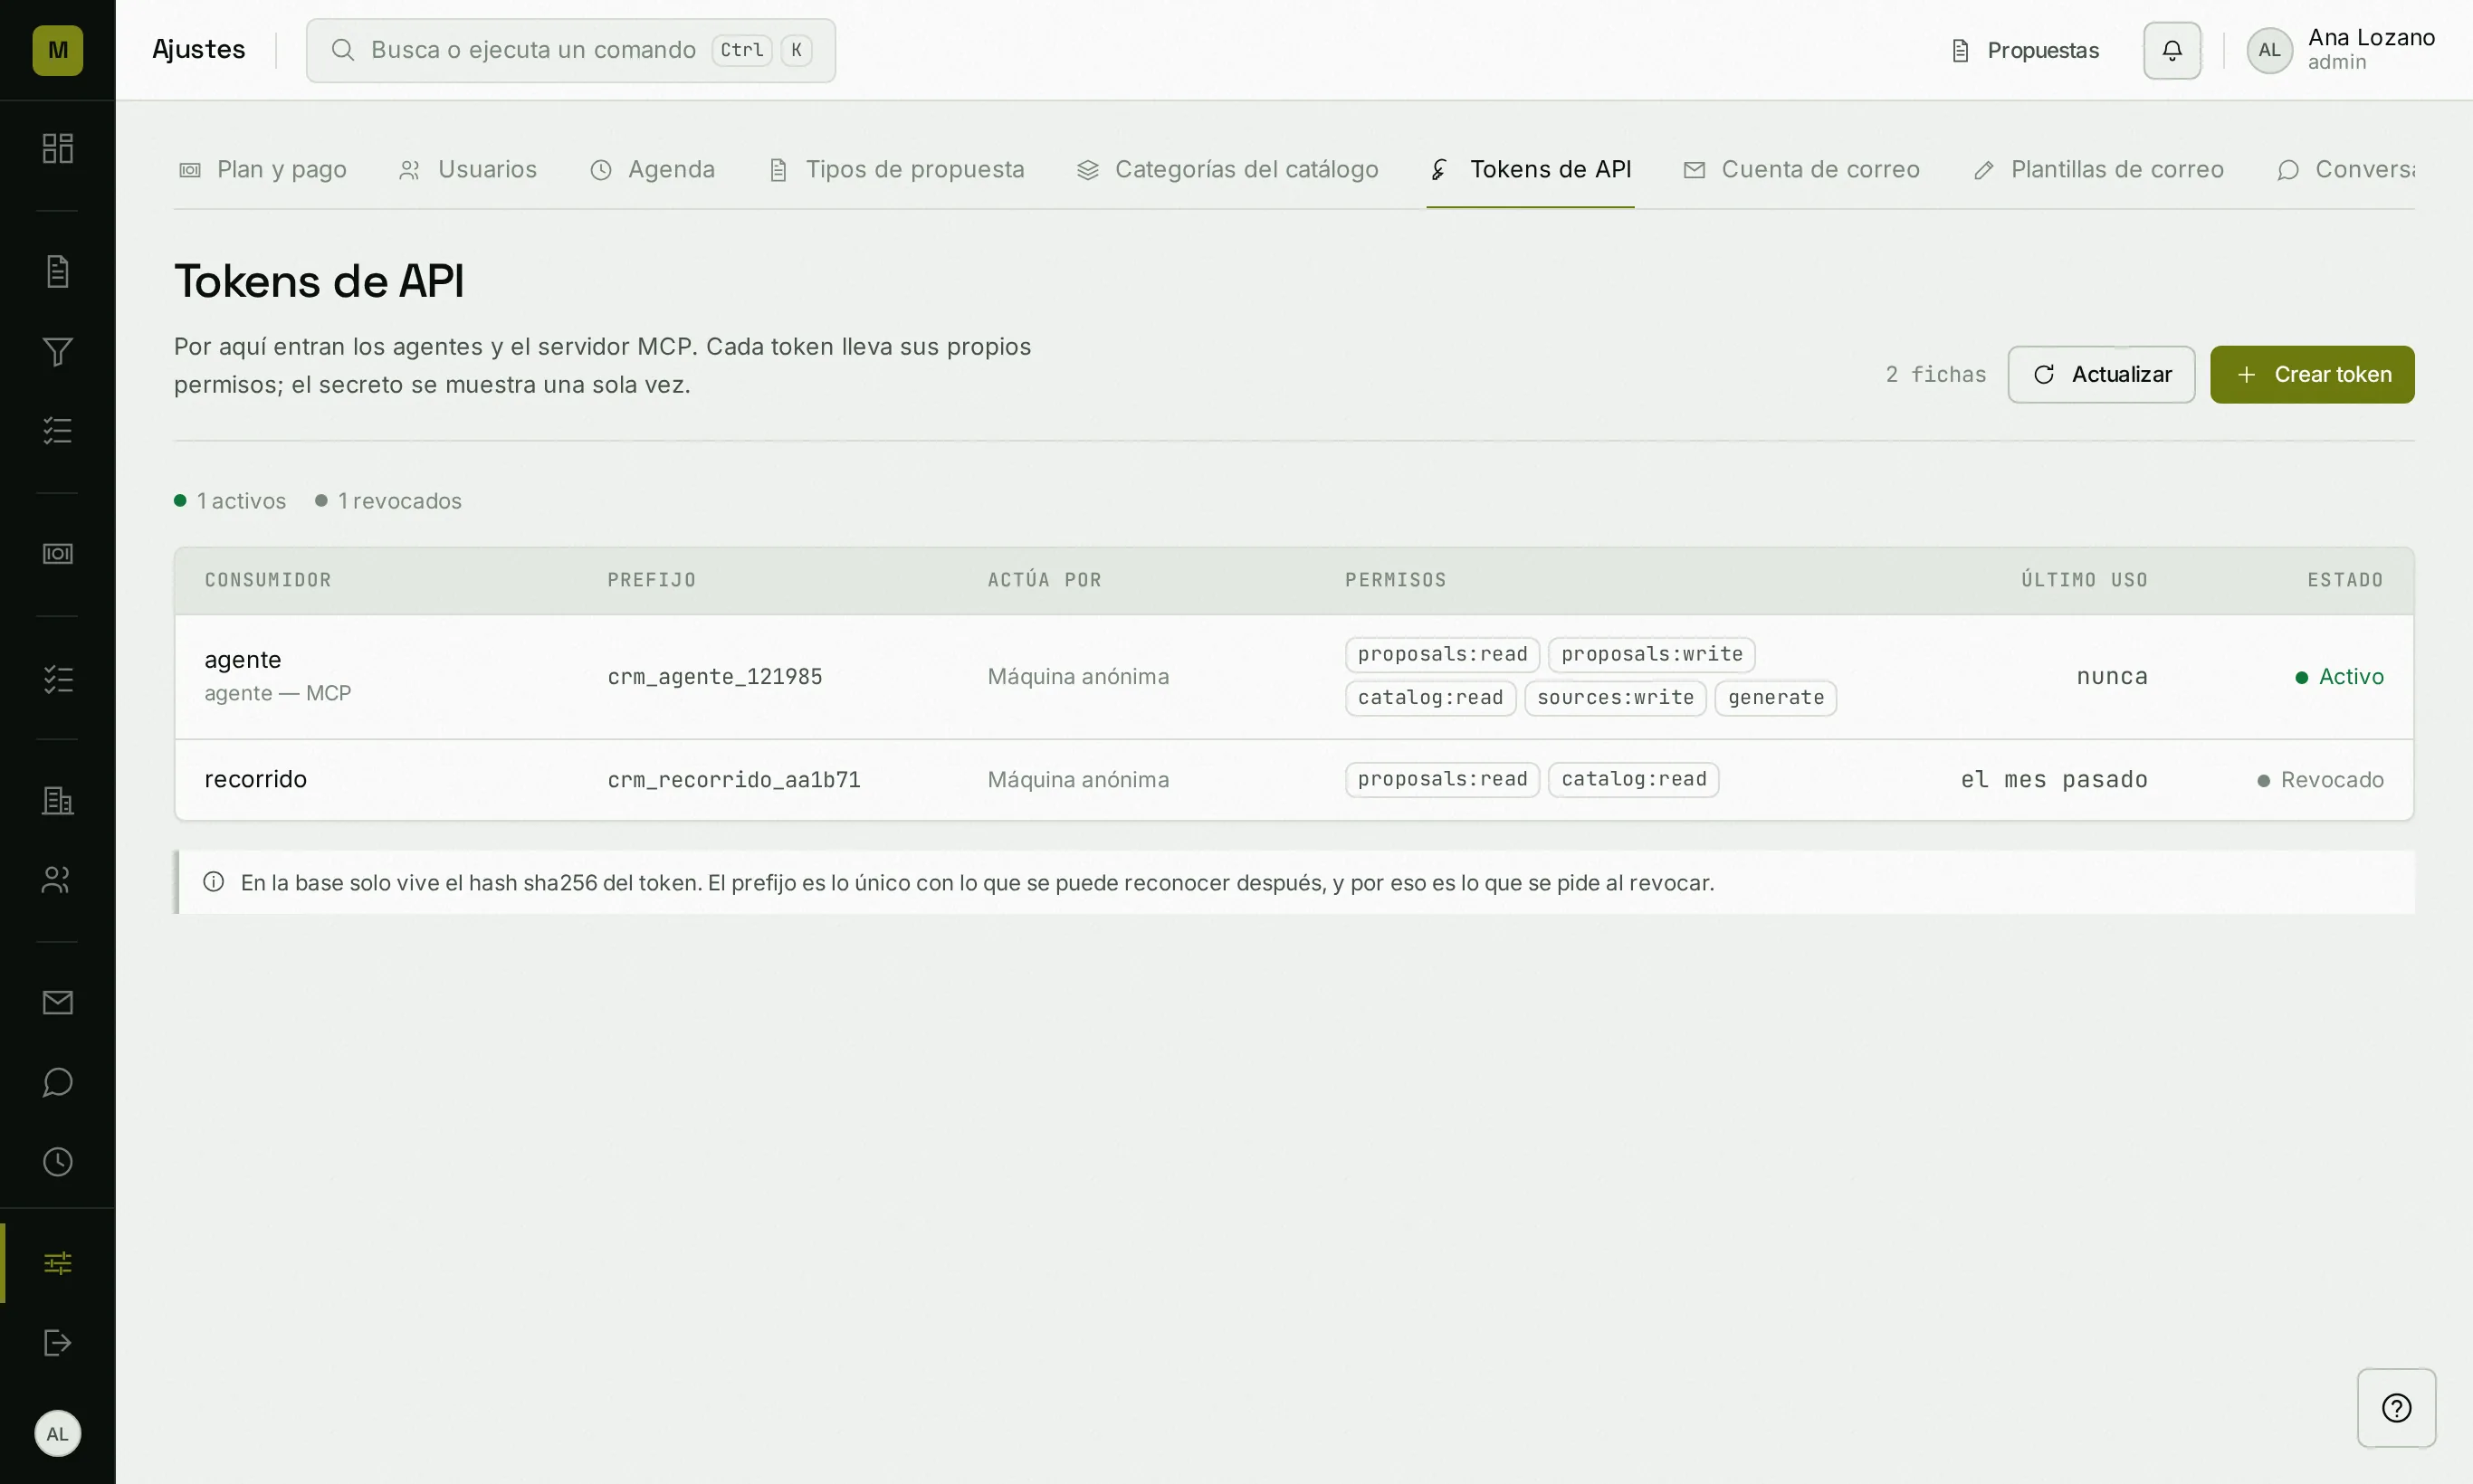
Task: Click the Ajustes page title
Action: click(x=198, y=50)
